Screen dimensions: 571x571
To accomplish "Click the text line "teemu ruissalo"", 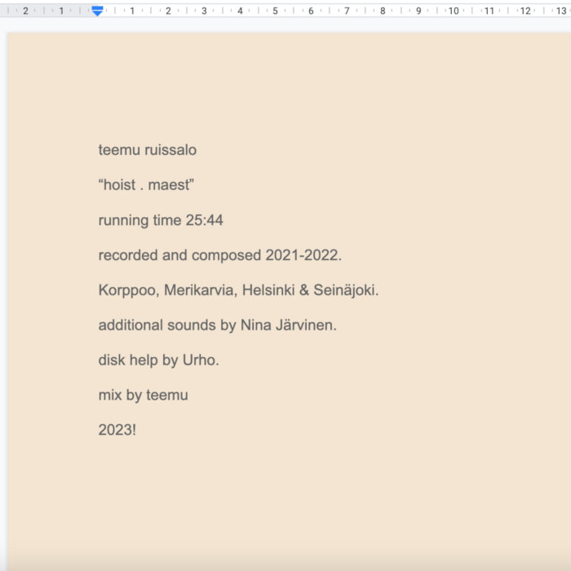I will pos(147,150).
